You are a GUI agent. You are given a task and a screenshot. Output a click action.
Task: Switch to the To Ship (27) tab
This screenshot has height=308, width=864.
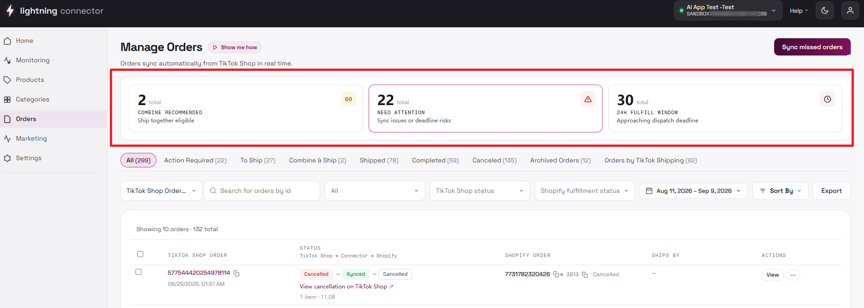pyautogui.click(x=258, y=160)
